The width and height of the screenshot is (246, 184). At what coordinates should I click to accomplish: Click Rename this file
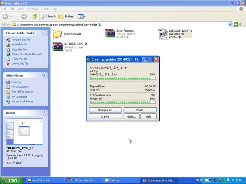(x=20, y=40)
